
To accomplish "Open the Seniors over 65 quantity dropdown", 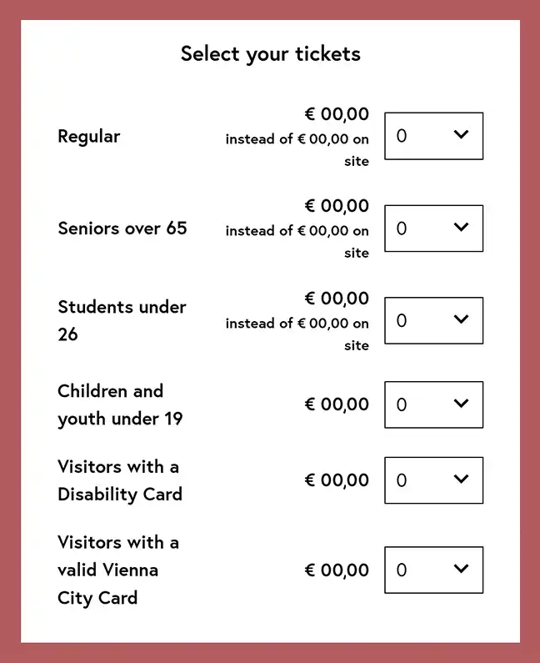I will pos(432,228).
